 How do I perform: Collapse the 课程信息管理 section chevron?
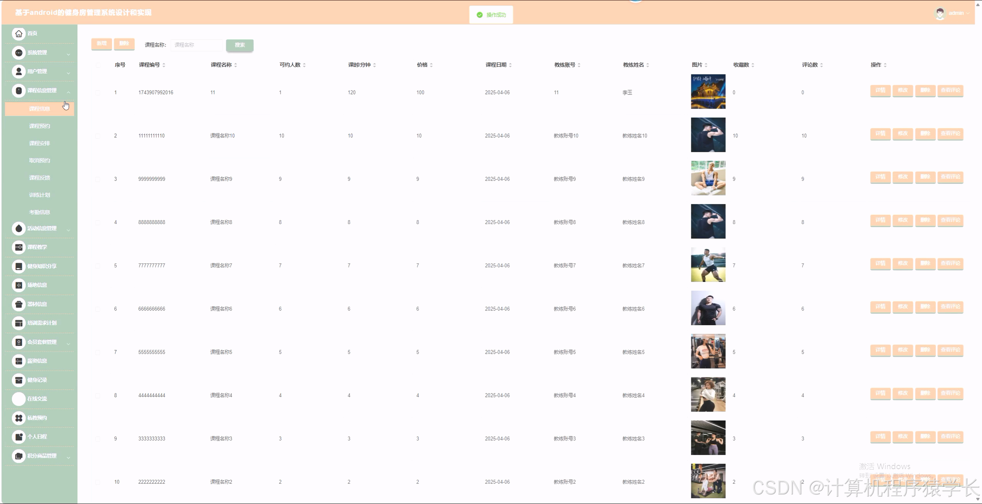click(68, 92)
